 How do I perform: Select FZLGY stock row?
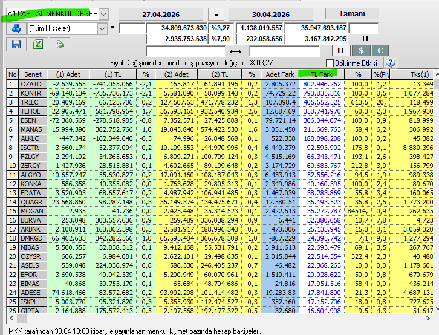pos(219,157)
